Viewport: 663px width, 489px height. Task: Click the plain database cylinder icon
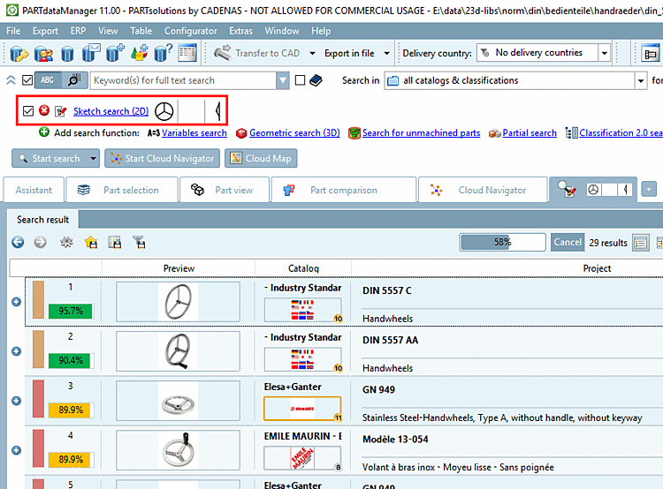tap(67, 54)
